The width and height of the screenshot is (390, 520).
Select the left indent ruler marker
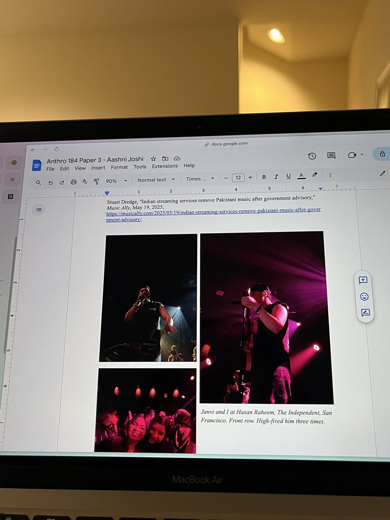click(107, 193)
